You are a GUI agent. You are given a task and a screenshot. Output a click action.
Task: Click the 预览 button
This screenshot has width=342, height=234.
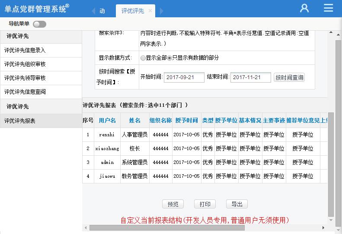(x=173, y=204)
